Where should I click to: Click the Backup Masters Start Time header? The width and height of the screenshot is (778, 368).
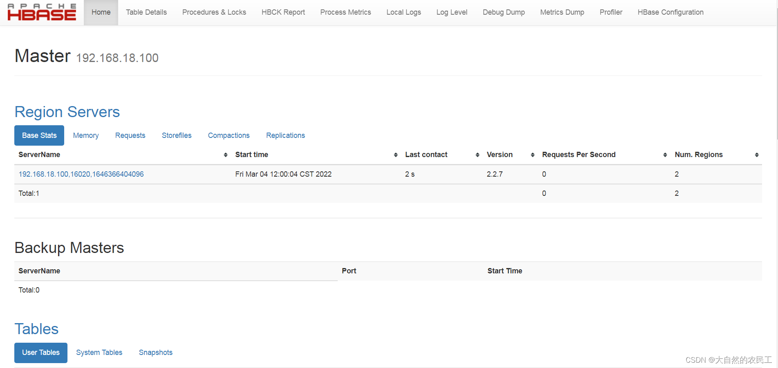[x=504, y=271]
